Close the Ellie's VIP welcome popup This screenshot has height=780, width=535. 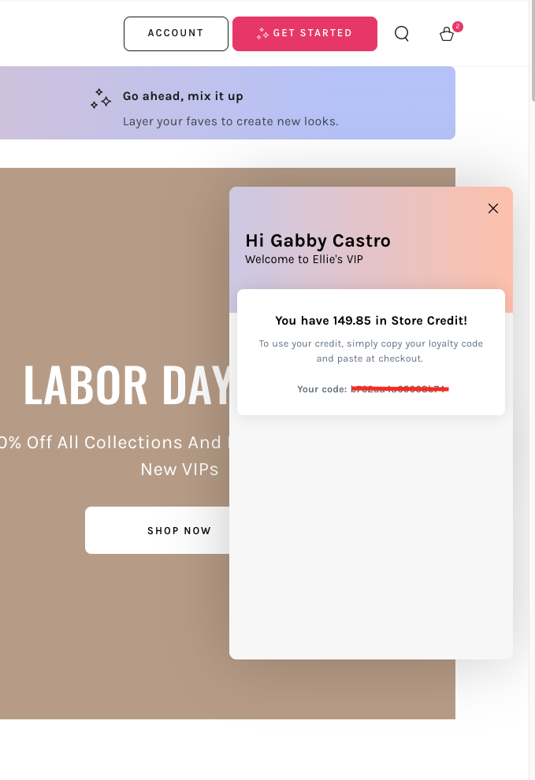[x=493, y=208]
